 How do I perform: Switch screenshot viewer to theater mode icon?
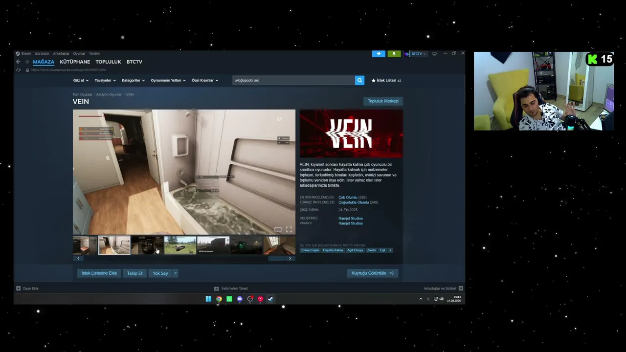point(278,229)
